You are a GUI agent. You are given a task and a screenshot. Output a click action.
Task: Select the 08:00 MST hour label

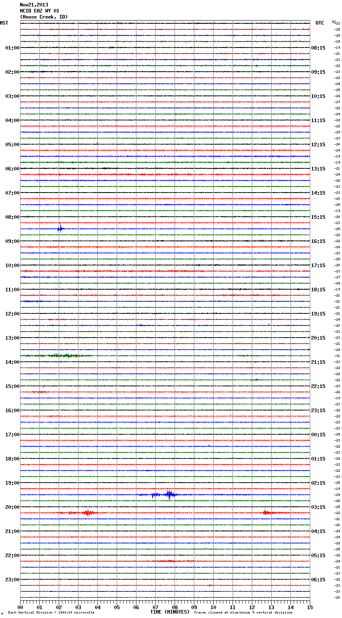pos(12,217)
